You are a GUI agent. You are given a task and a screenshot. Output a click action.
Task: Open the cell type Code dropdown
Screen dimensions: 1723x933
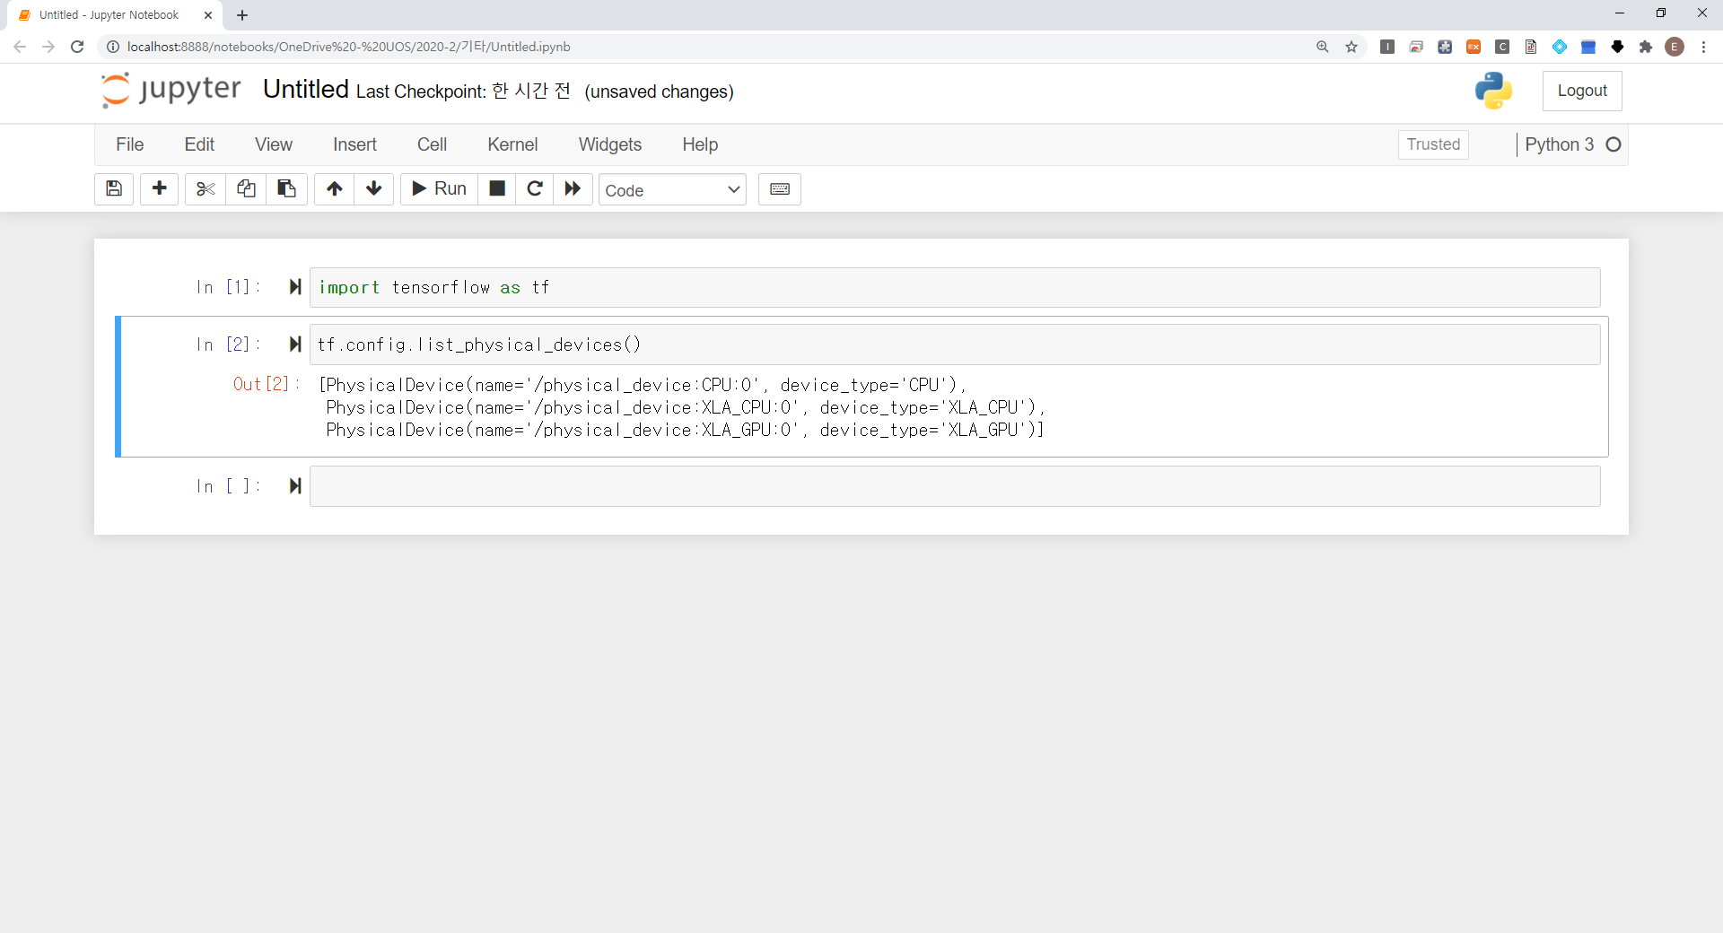tap(672, 189)
